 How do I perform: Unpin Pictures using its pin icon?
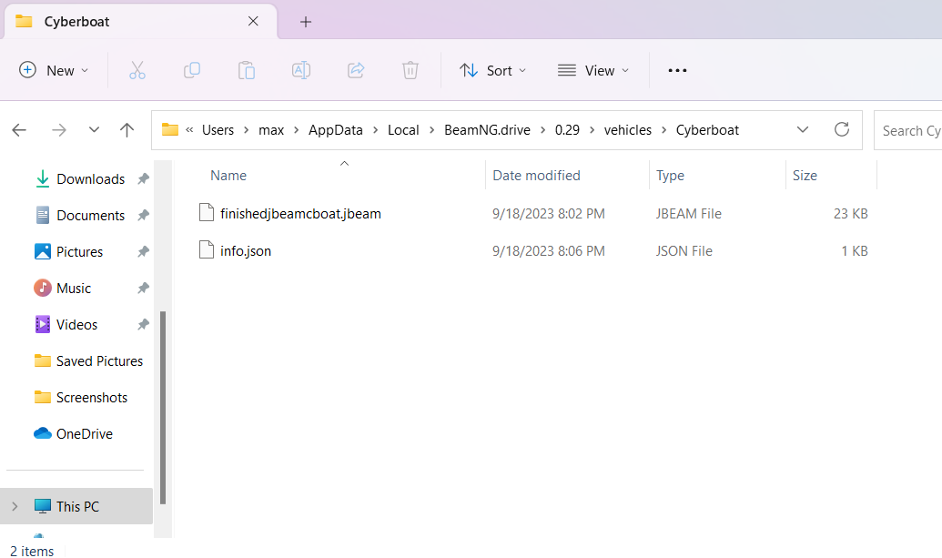tap(143, 251)
